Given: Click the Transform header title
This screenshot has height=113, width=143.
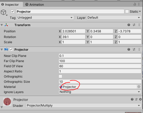Looking at the screenshot, I should pyautogui.click(x=22, y=25).
